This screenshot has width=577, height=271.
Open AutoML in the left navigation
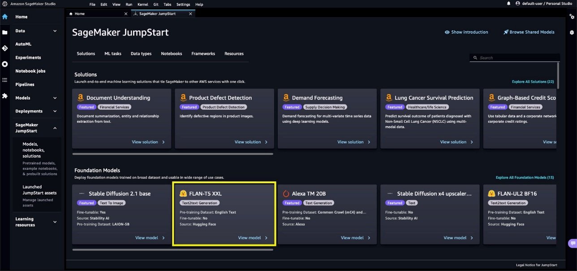(x=23, y=44)
